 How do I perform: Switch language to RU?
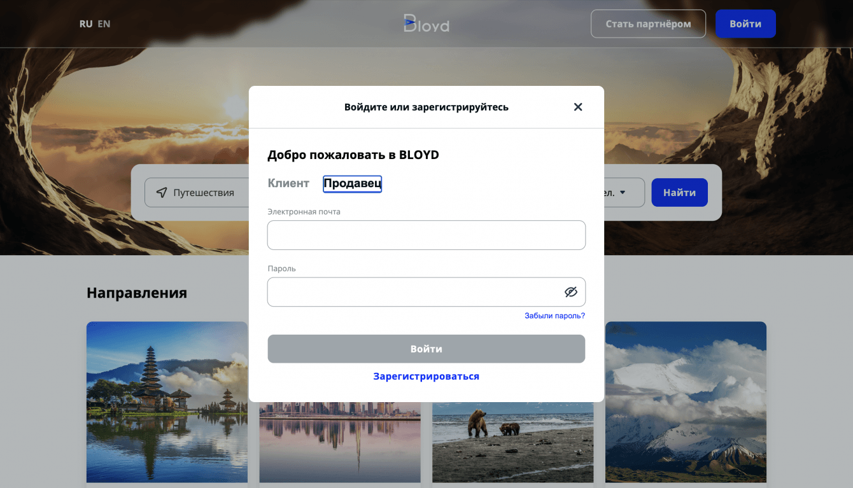(x=86, y=24)
